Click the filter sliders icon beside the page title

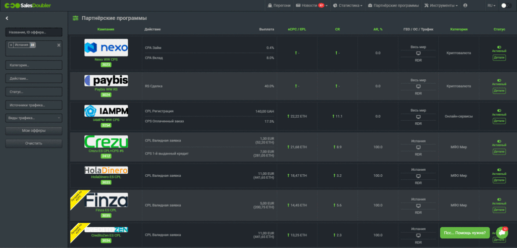(76, 18)
